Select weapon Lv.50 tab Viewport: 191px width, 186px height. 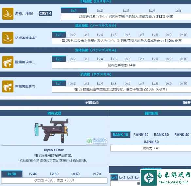[54, 174]
